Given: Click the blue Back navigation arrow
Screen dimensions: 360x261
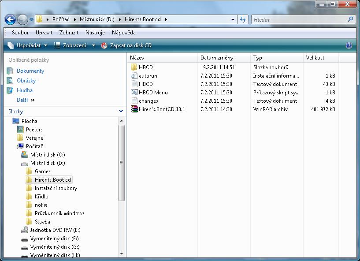Looking at the screenshot, I should pos(11,19).
